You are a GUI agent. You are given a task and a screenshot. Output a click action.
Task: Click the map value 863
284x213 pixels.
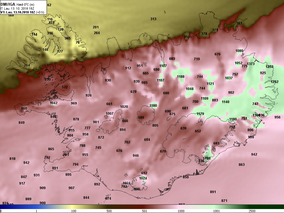point(242,165)
